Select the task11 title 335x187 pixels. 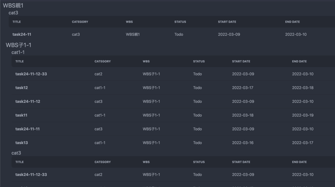pos(21,115)
